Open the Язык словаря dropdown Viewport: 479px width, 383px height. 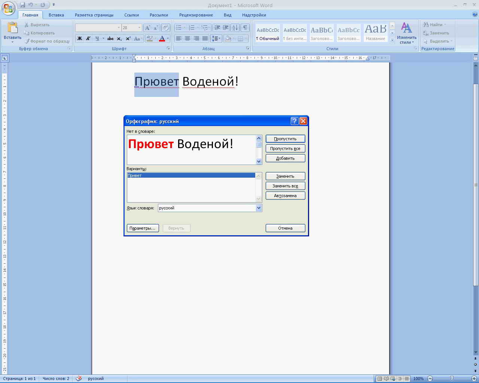(x=259, y=208)
